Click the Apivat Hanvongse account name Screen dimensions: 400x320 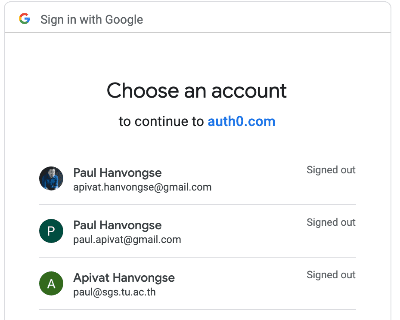coord(124,278)
